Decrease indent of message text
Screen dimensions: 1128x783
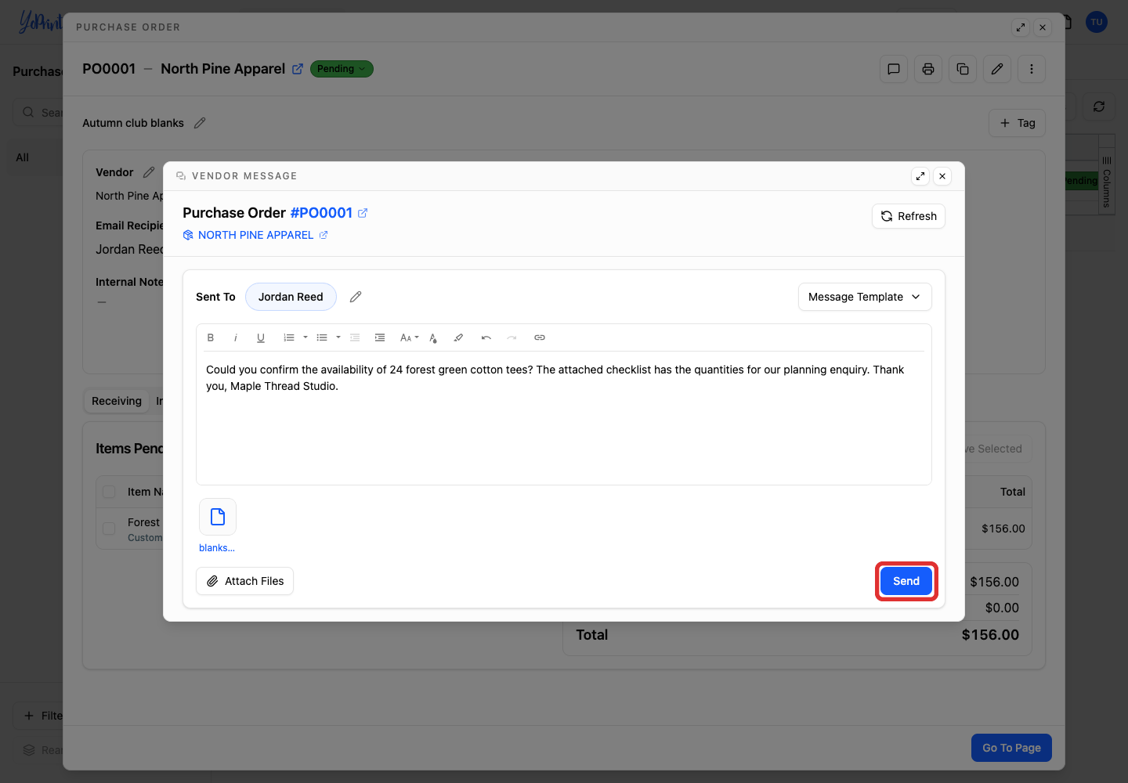coord(355,337)
